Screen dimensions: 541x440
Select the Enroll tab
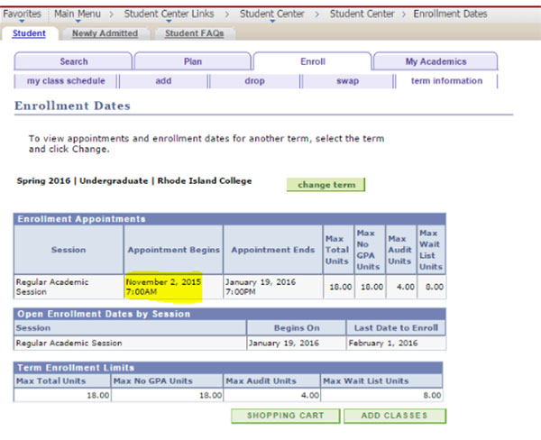(x=312, y=61)
